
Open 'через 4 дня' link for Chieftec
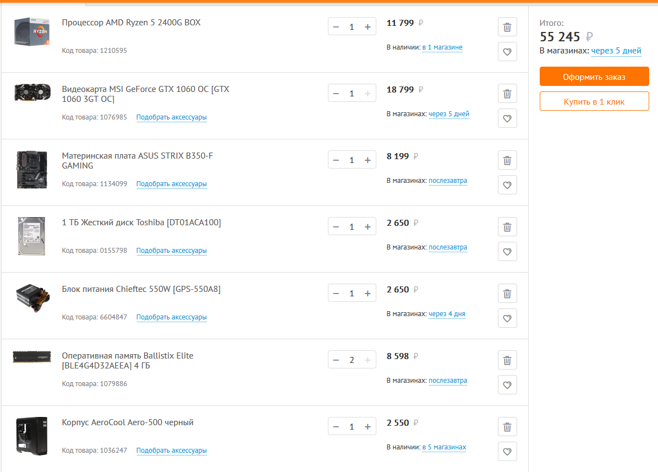tap(447, 314)
